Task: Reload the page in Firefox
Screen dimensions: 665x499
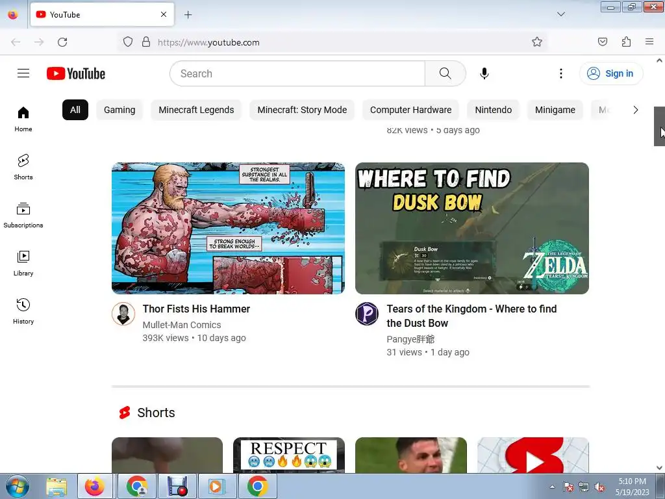Action: pos(62,42)
